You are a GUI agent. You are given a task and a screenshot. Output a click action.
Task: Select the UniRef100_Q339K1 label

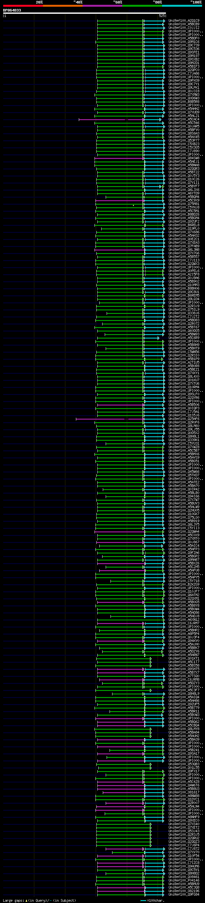pos(184,440)
